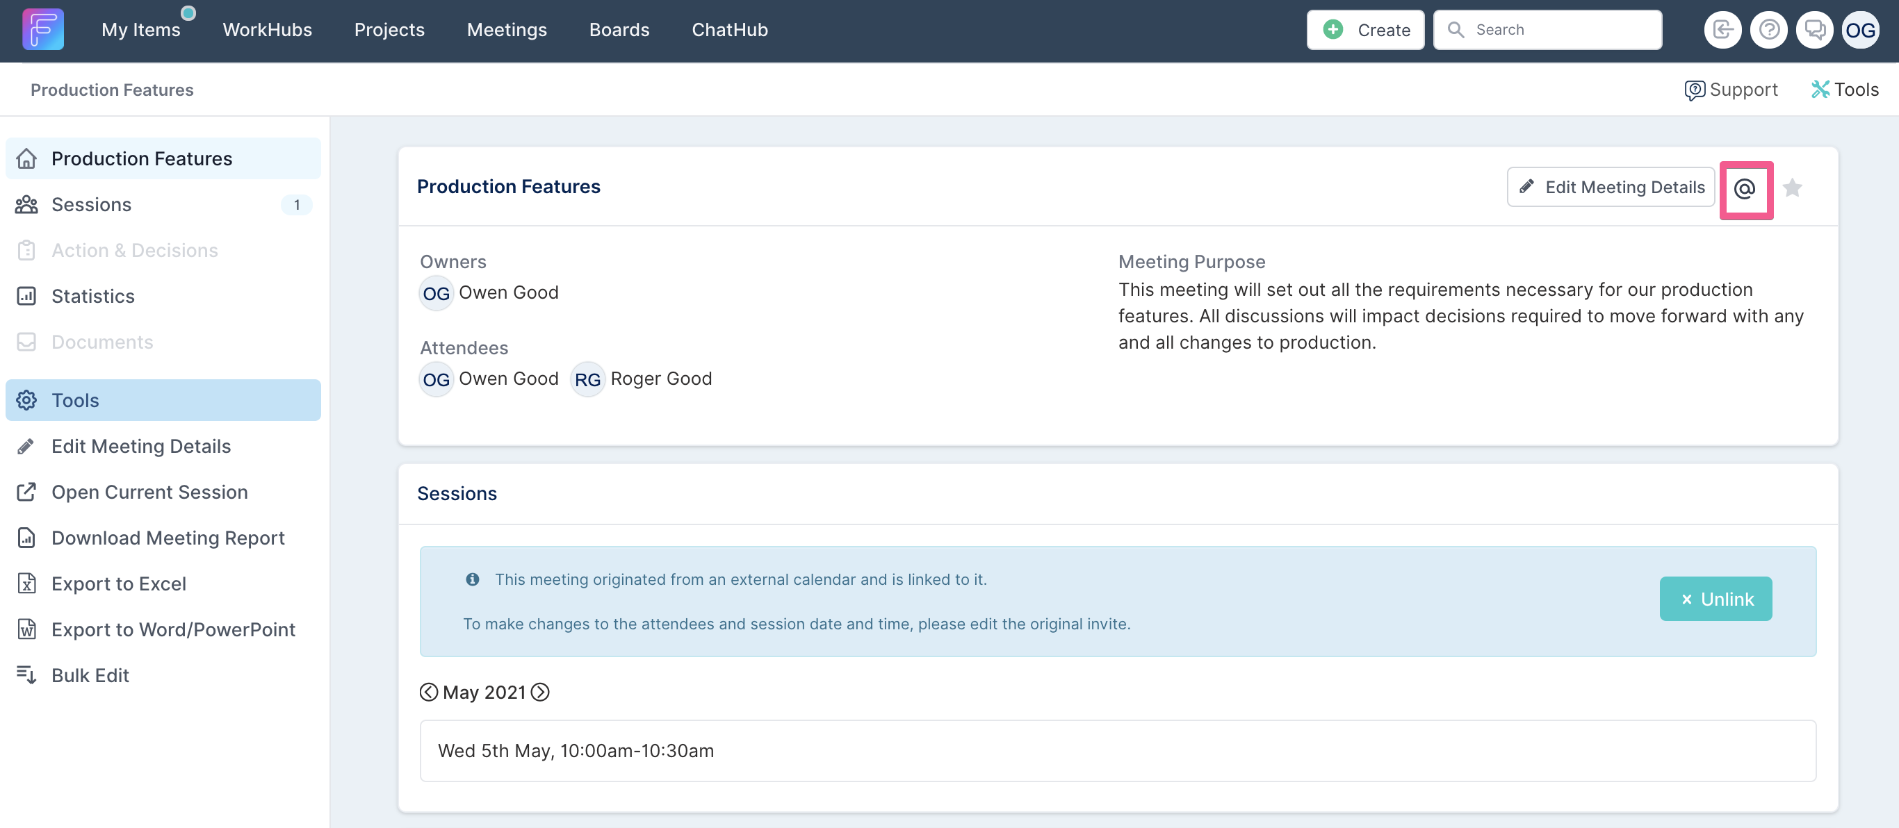Collapse the Tools section in sidebar
Viewport: 1899px width, 828px height.
coord(163,400)
